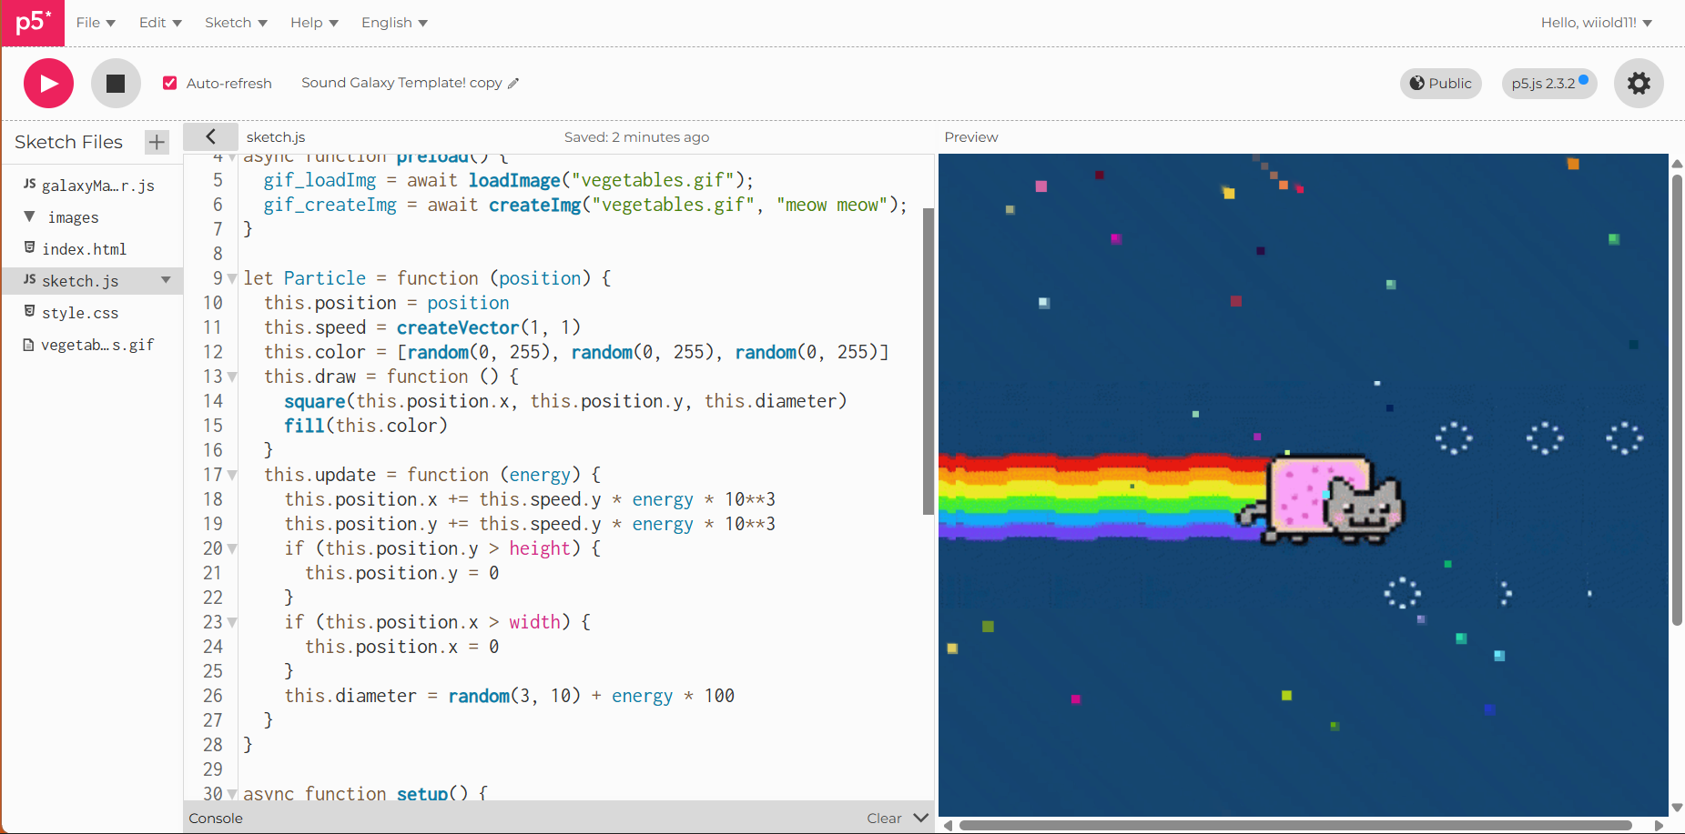Open the settings gear preferences

point(1639,84)
